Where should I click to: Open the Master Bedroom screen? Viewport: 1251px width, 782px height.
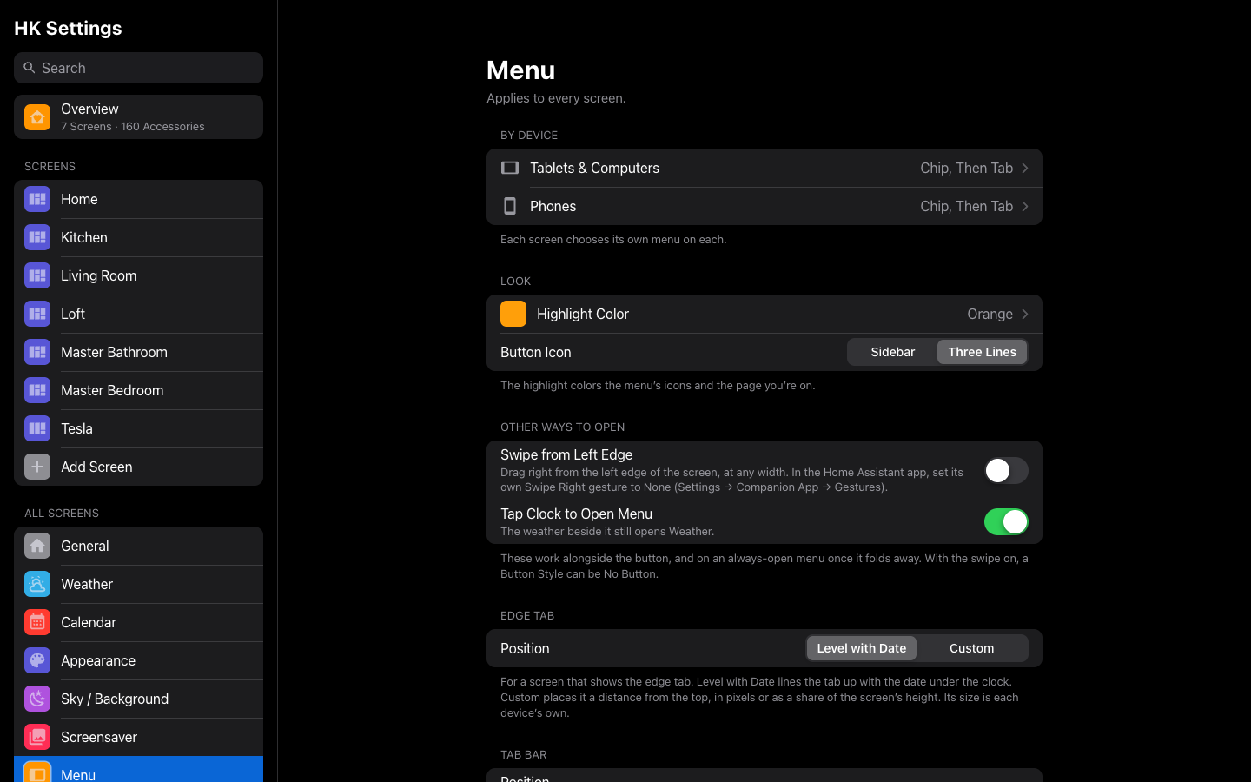click(138, 390)
